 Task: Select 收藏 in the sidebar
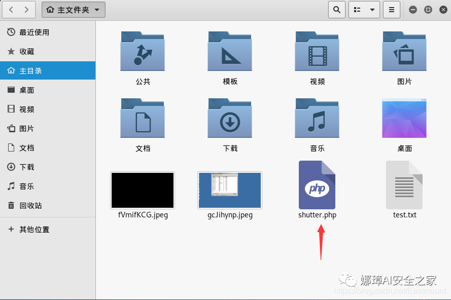point(48,52)
